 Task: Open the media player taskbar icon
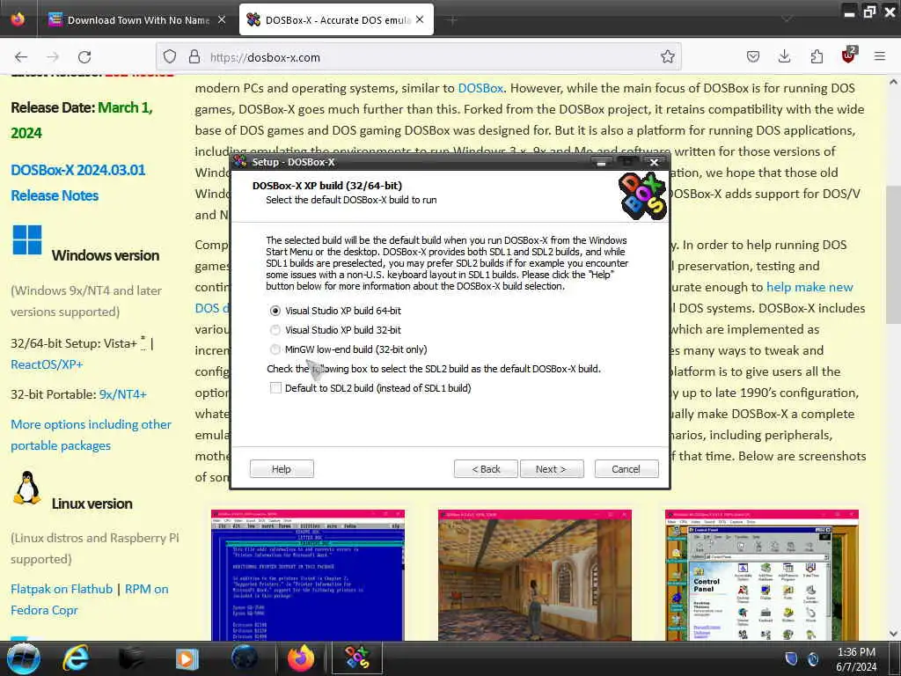click(187, 658)
